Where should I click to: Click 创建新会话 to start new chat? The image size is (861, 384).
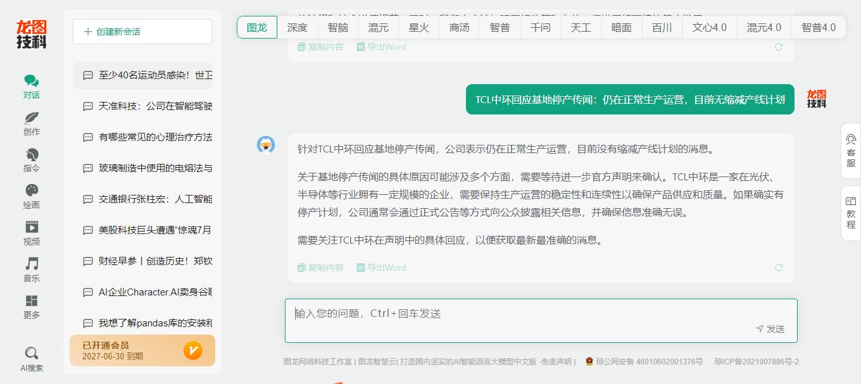[x=142, y=32]
